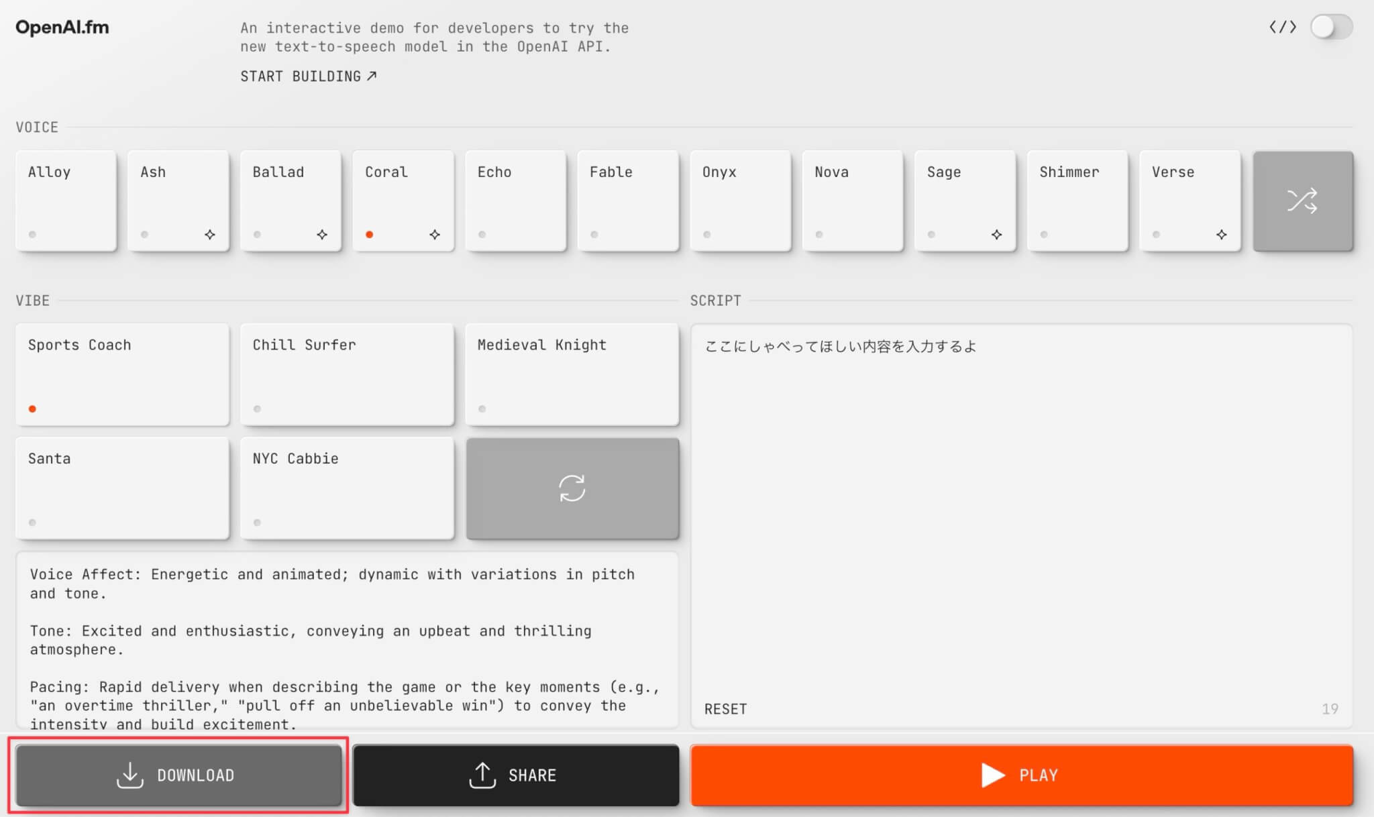Viewport: 1374px width, 817px height.
Task: Click the code brackets icon
Action: coord(1282,27)
